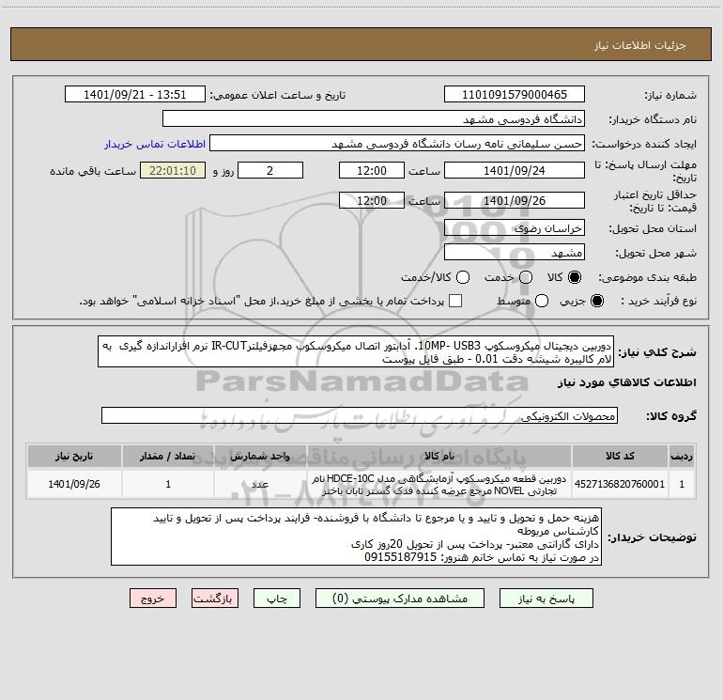Click the تاریخ نیاز column header
723x700 pixels.
[74, 457]
